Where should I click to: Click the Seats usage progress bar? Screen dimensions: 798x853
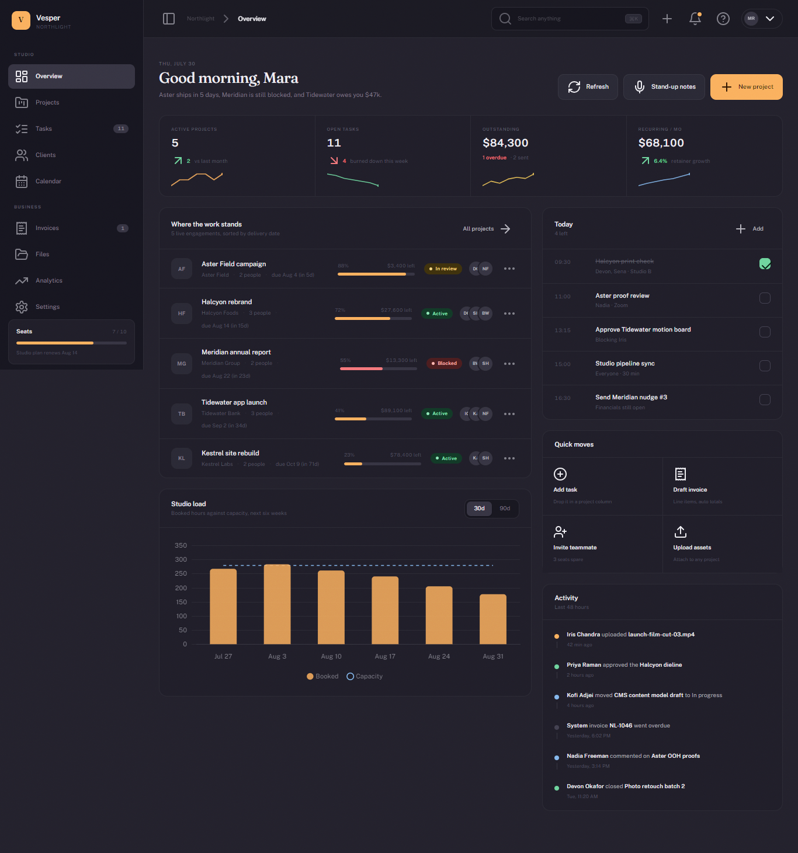(x=71, y=343)
